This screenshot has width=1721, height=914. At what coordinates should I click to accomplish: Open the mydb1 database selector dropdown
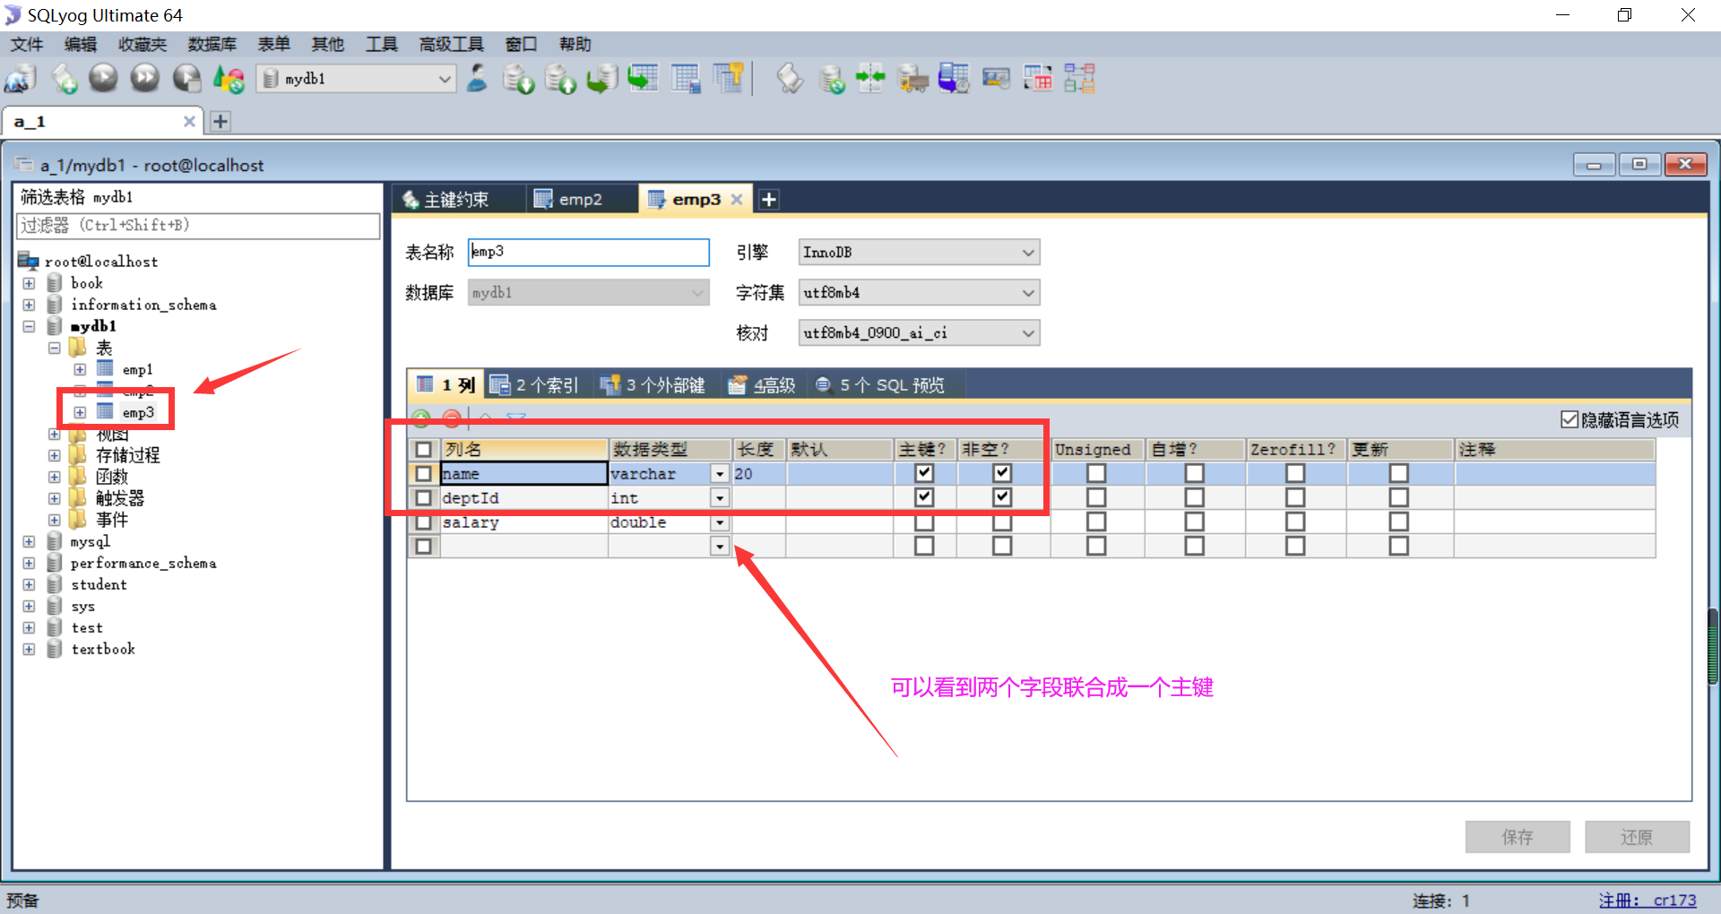click(445, 79)
